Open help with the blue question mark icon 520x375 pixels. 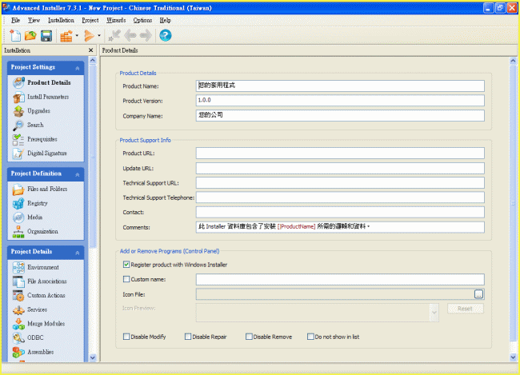tap(166, 36)
